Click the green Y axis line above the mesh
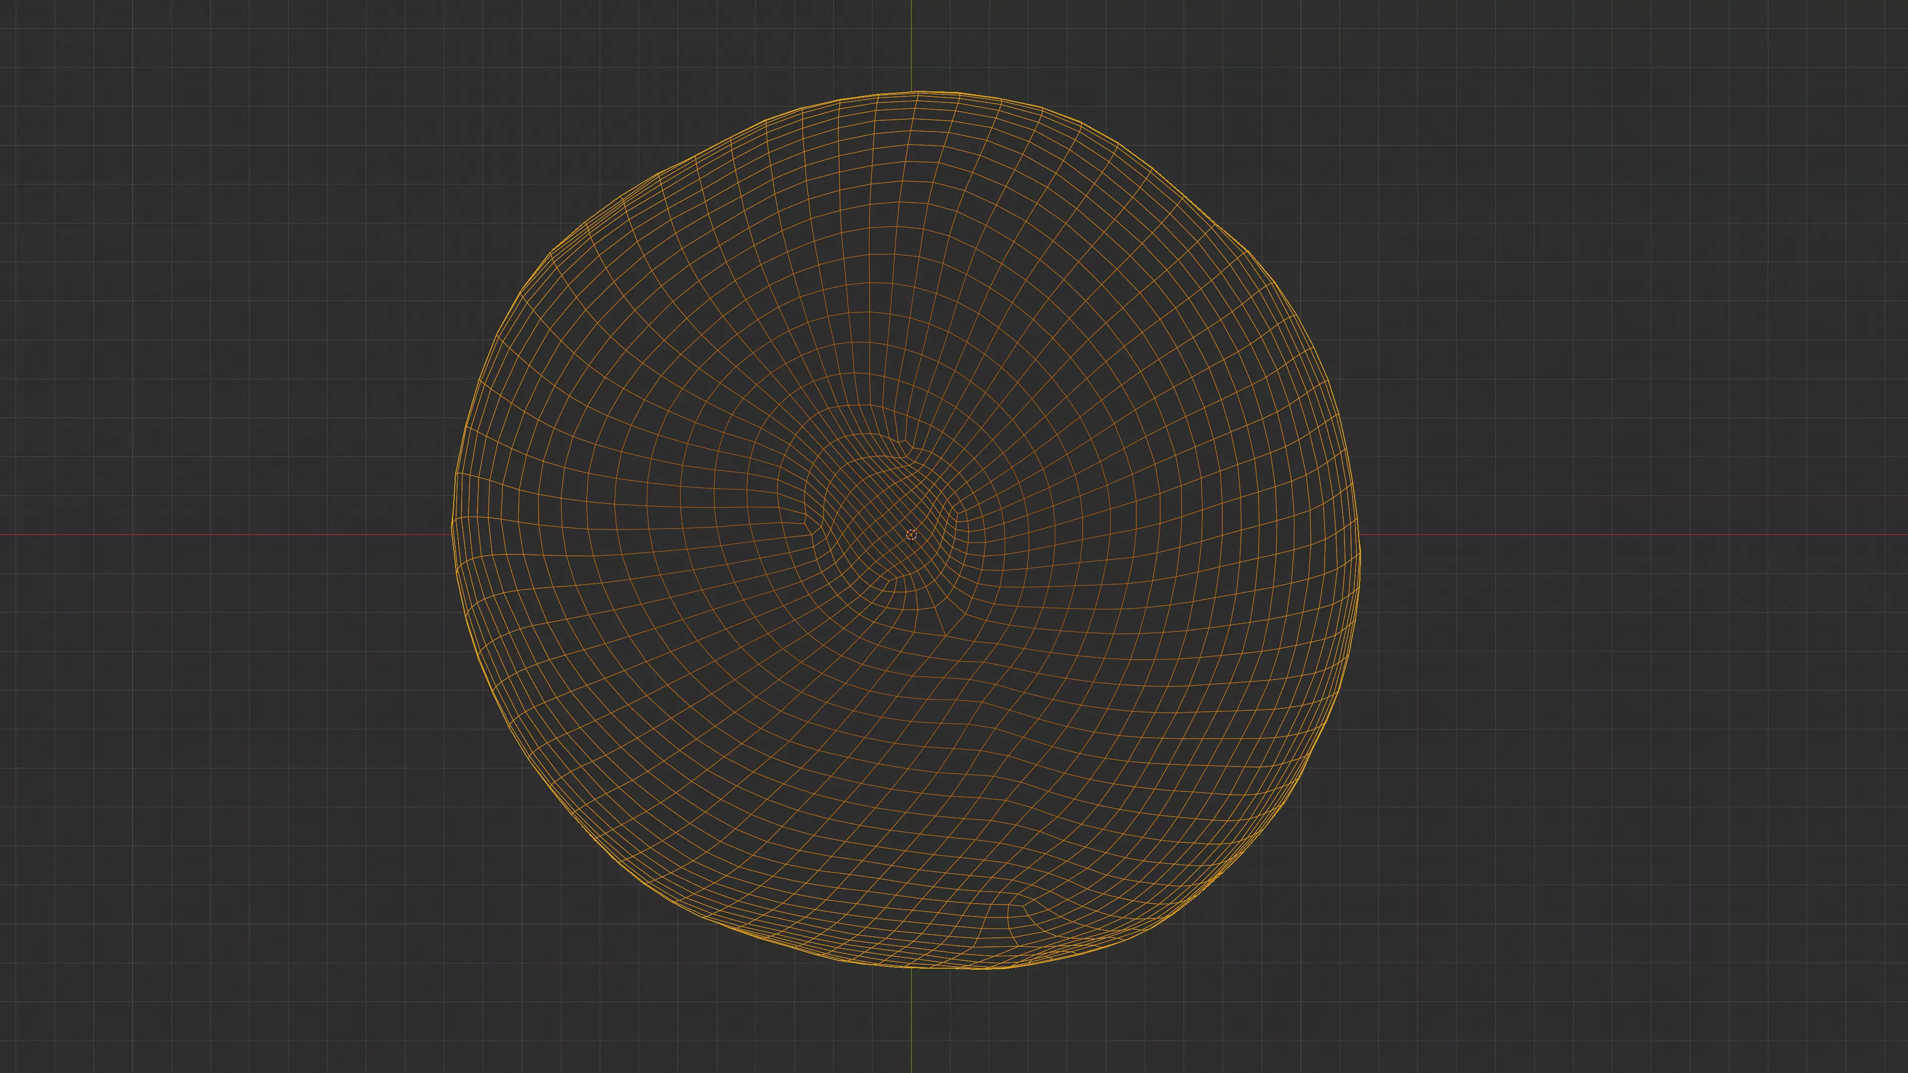The image size is (1908, 1073). (x=911, y=44)
